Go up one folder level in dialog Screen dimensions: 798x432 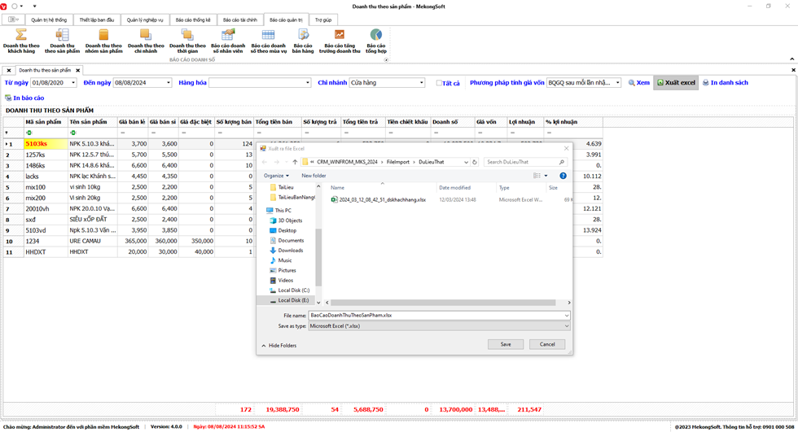[295, 162]
